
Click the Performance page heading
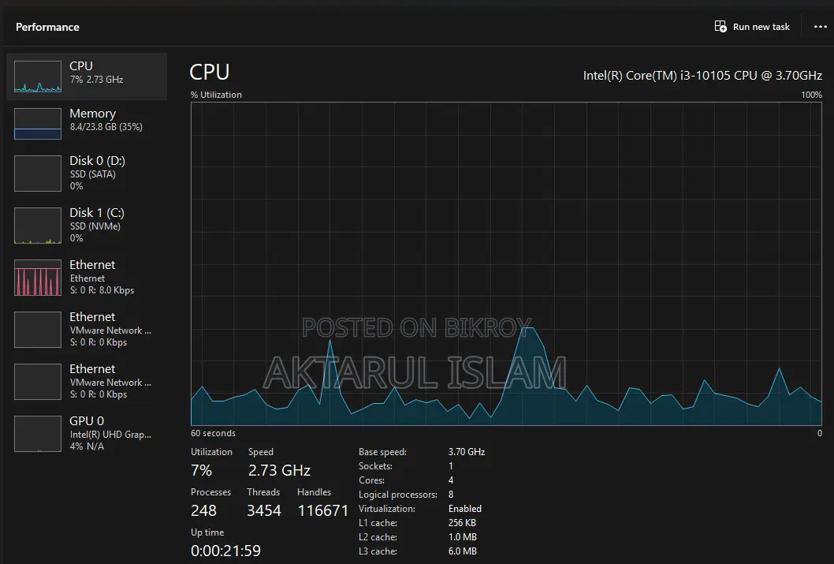click(x=47, y=27)
